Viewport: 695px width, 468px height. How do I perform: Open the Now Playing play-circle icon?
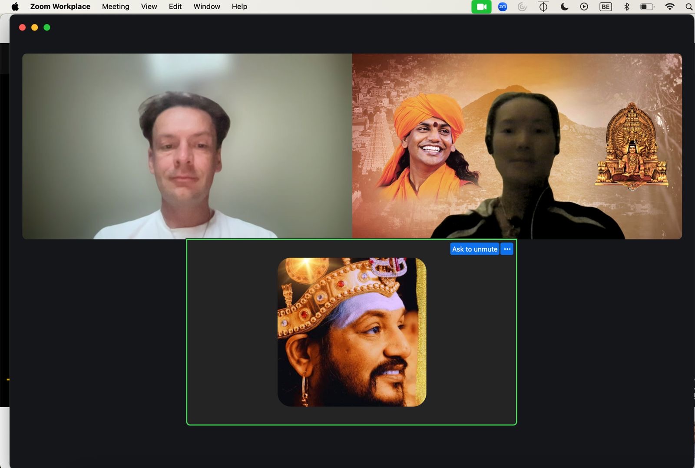584,7
